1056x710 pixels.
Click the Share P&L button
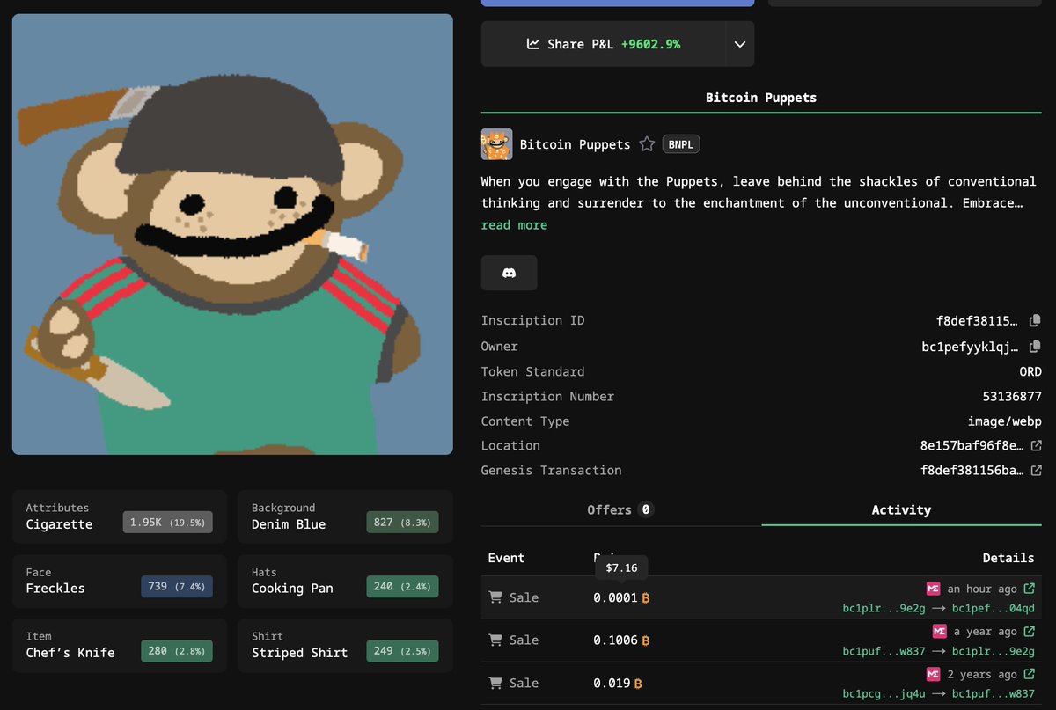pos(604,44)
